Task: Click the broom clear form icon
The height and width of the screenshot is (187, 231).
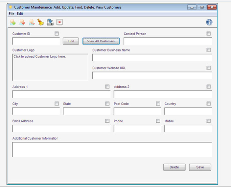Action: 40,22
